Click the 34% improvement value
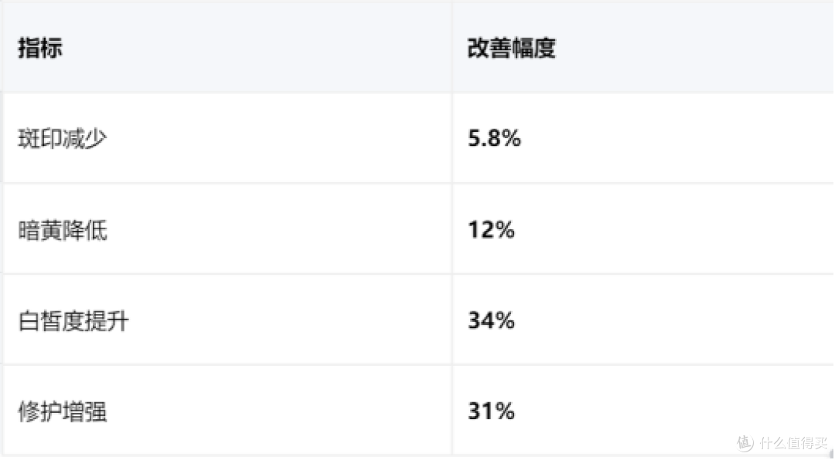 (x=491, y=320)
